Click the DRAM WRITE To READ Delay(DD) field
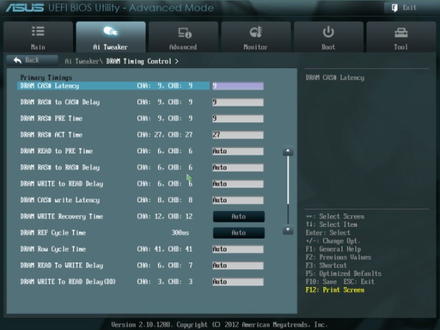The height and width of the screenshot is (330, 440). (x=237, y=282)
